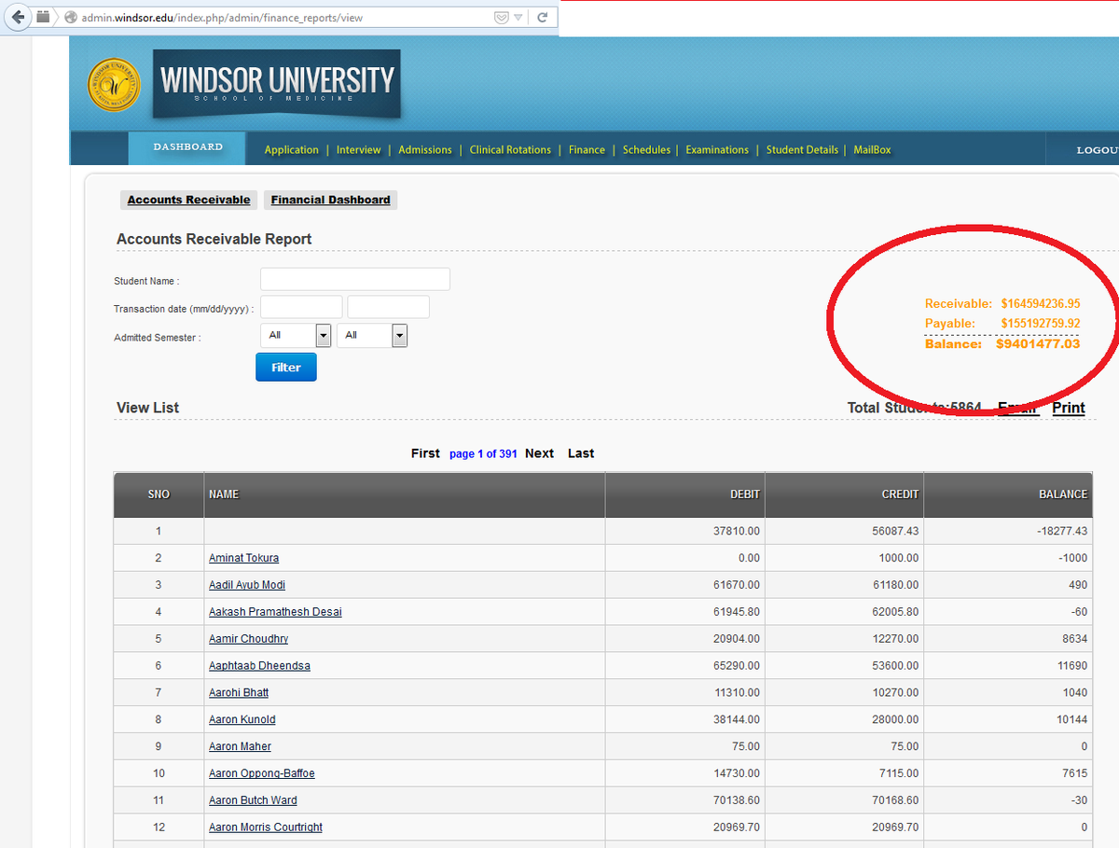
Task: Open Aminat Tokura student link
Action: click(x=243, y=558)
